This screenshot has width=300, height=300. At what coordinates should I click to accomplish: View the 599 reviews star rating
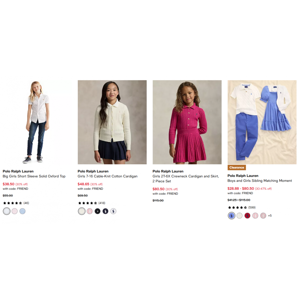coord(241,207)
